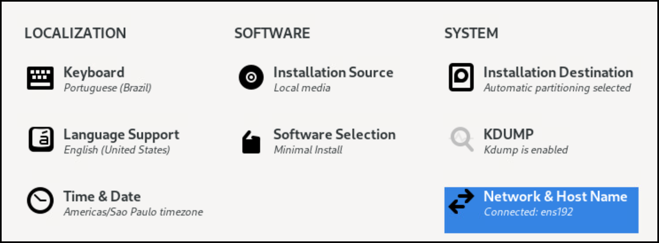Click the Software Selection package icon

(x=251, y=142)
